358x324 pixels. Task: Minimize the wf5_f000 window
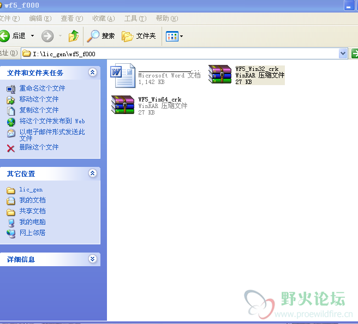(349, 5)
